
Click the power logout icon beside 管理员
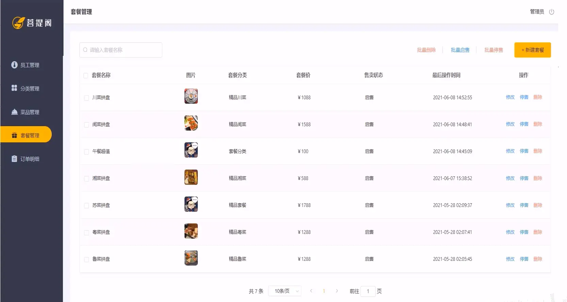click(552, 12)
